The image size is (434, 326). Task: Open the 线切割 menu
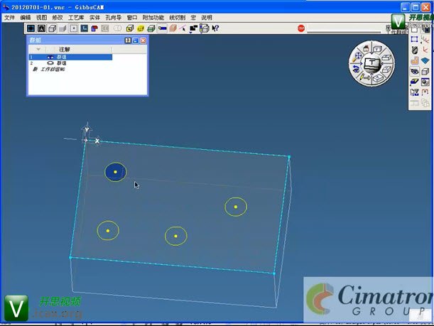tap(177, 18)
